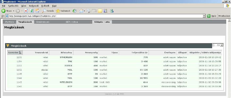Screen dimensions: 231x98
Task: Click the eladás transaction cell
Action: (45, 70)
